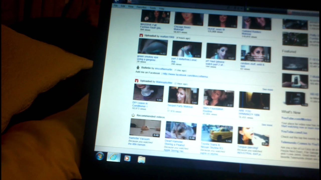Screen dimensions: 321x180
Task: Click 'Add me on Facebook' bulletin text
Action: (x=147, y=72)
